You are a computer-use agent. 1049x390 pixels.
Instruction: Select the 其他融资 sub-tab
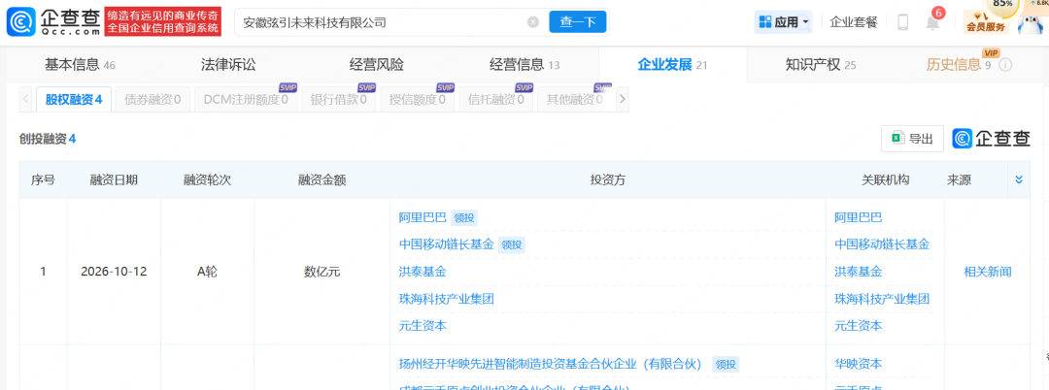(575, 100)
